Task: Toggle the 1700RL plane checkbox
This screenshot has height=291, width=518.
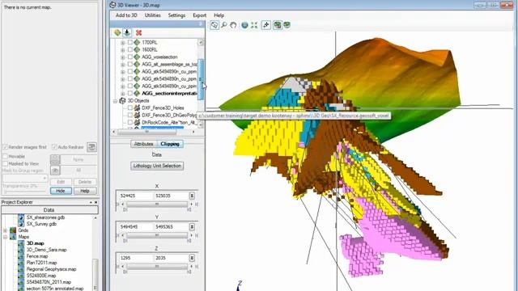Action: click(130, 43)
